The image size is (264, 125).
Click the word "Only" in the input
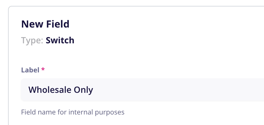click(83, 90)
